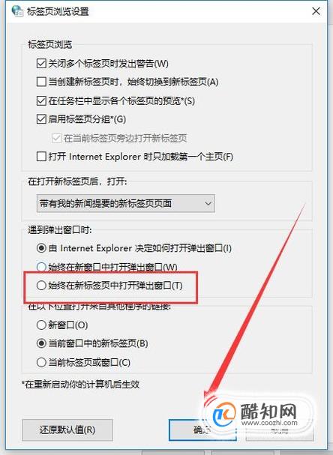The width and height of the screenshot is (333, 455).
Task: Open the 带有我的新闻提要的新标签页页面 dropdown
Action: tap(126, 203)
